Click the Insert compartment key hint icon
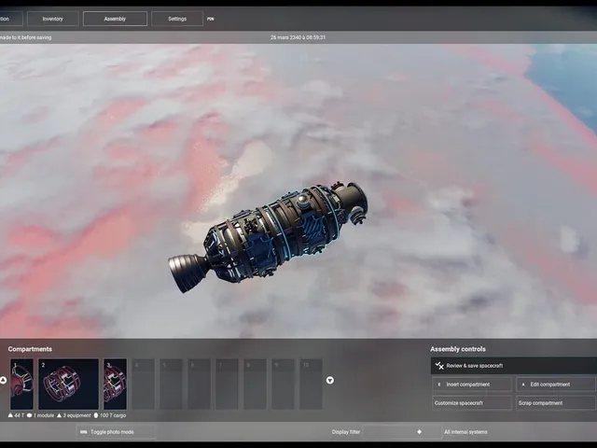This screenshot has height=448, width=597. click(x=439, y=385)
